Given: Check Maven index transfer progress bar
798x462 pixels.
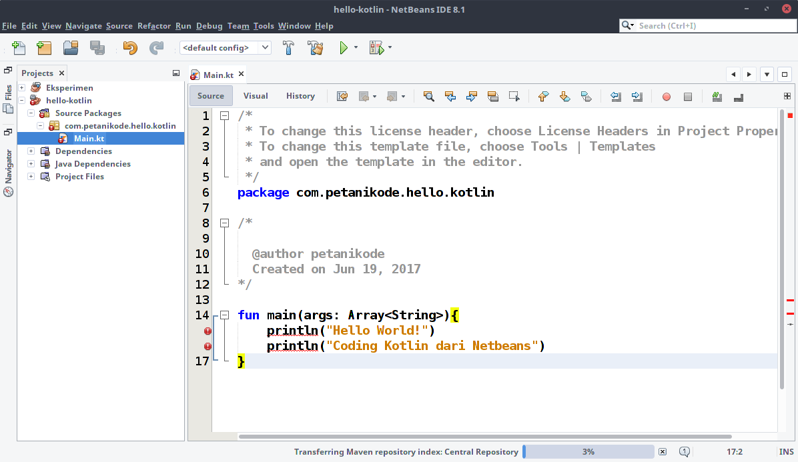Looking at the screenshot, I should [x=588, y=451].
